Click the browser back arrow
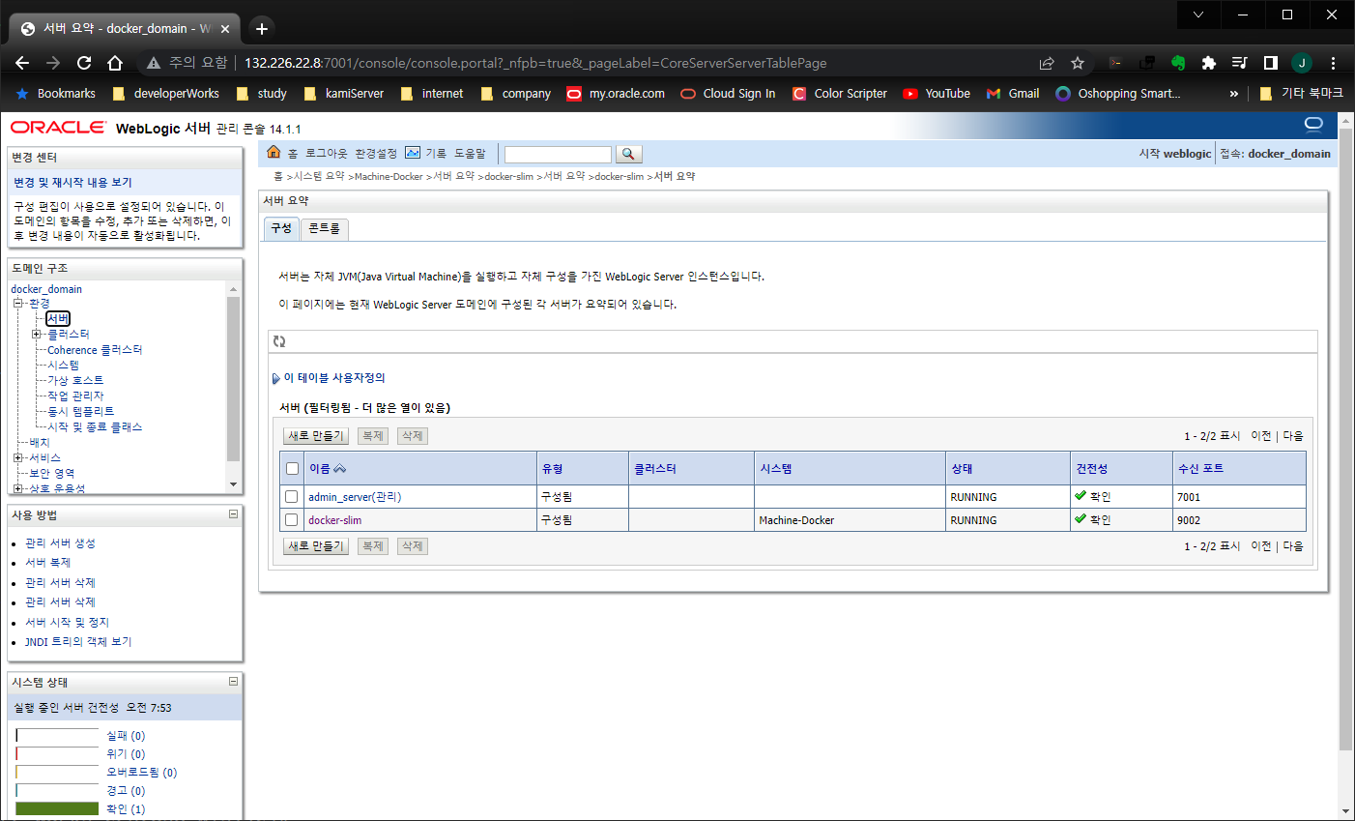1355x821 pixels. pos(22,63)
